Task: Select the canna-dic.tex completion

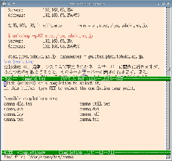Action: click(18, 104)
